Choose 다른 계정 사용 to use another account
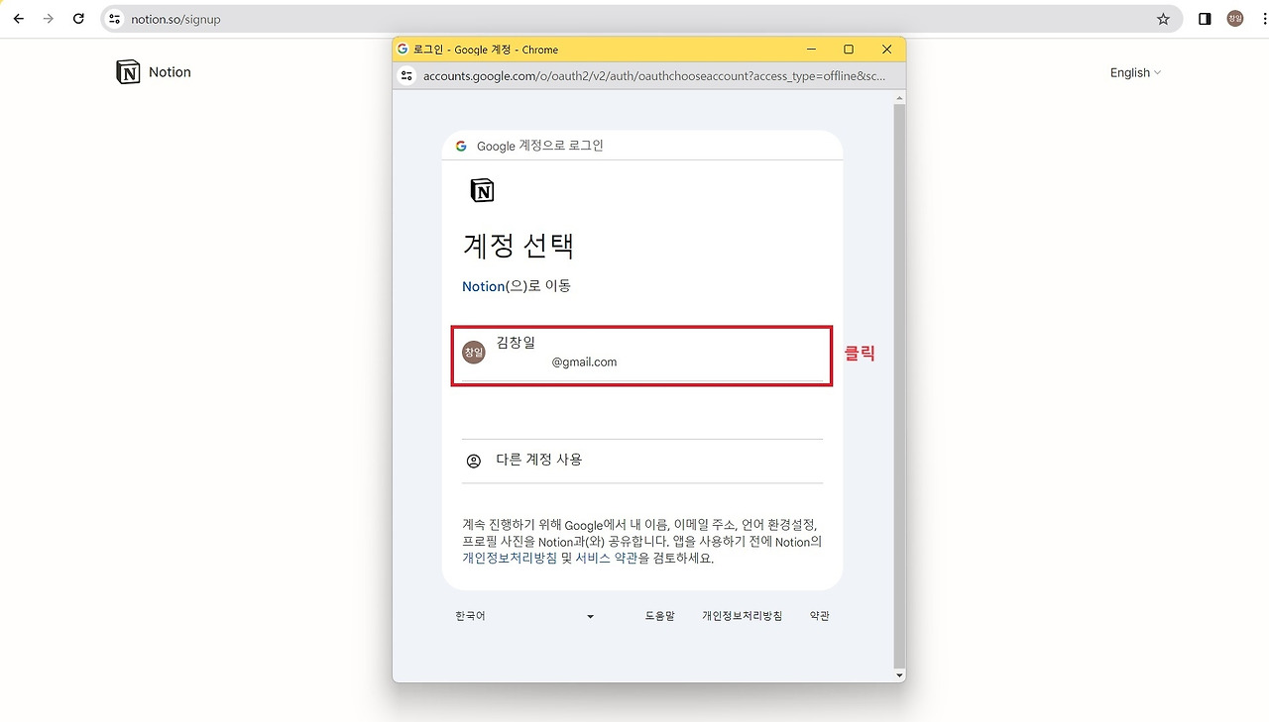Viewport: 1269px width, 722px height. point(642,461)
